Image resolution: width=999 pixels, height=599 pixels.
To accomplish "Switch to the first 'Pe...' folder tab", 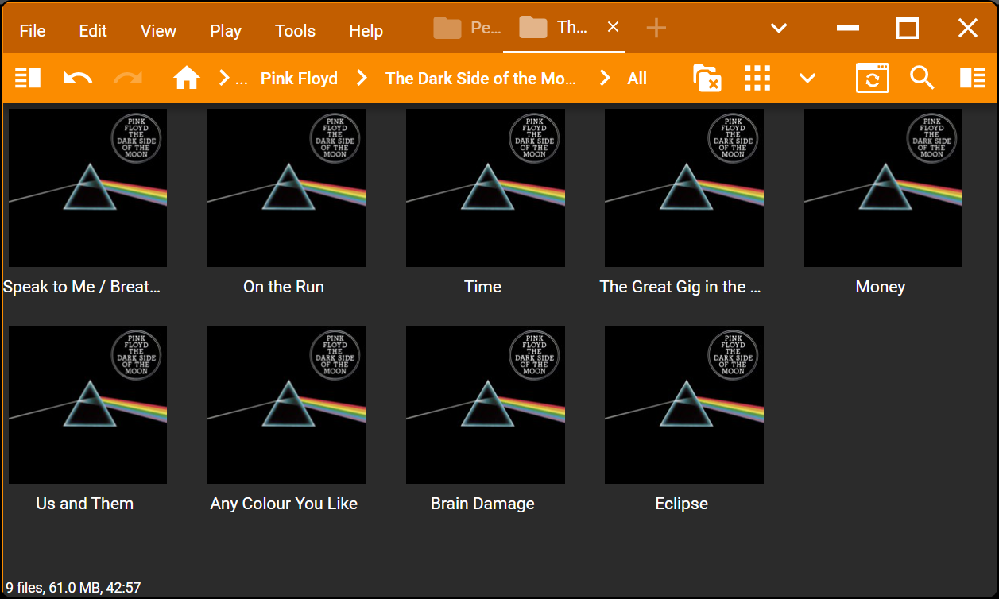I will (x=467, y=28).
